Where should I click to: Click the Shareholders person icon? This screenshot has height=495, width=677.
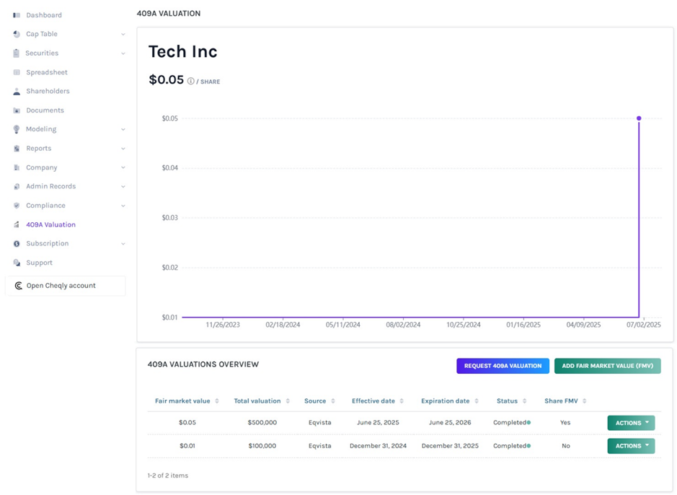pos(17,92)
